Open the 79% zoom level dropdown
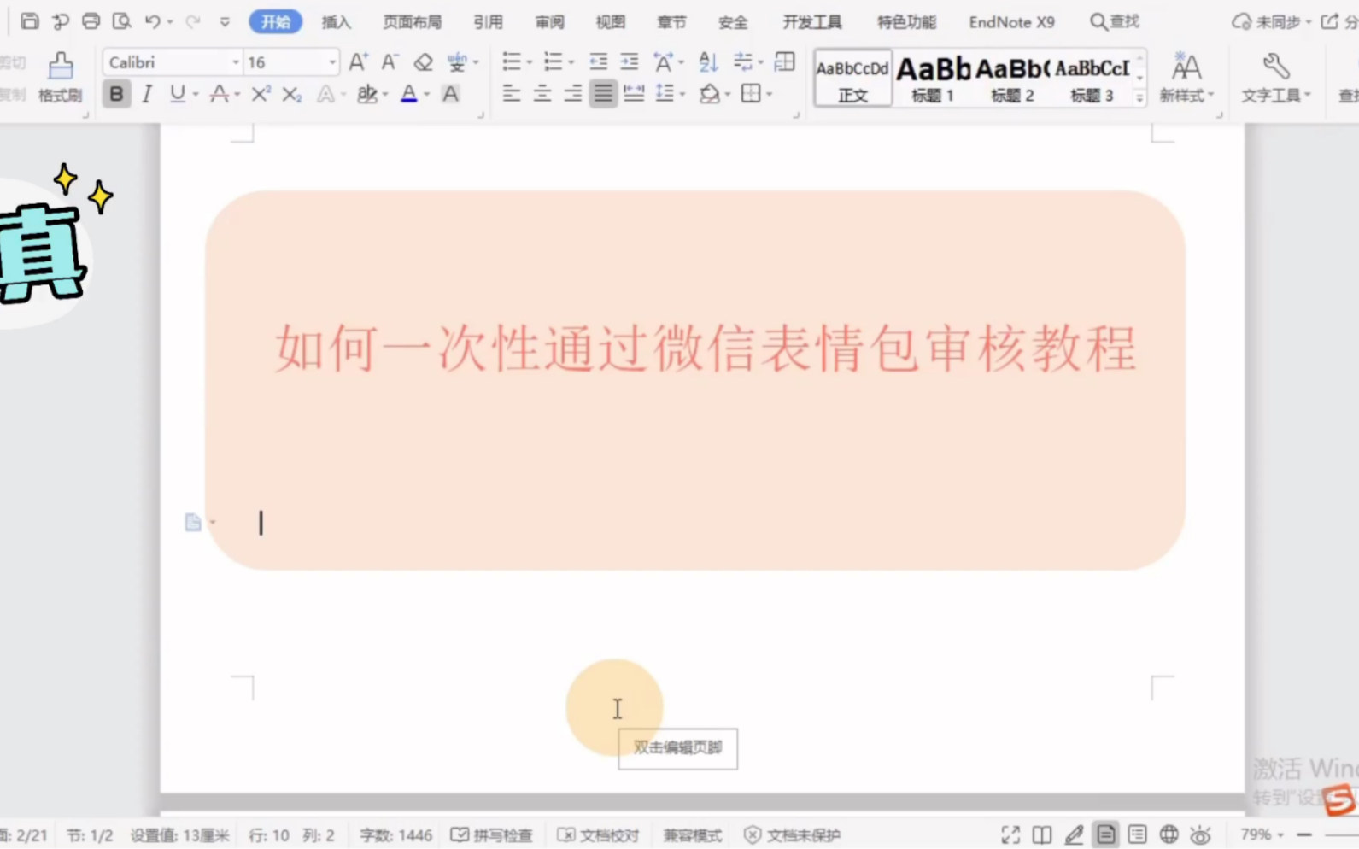This screenshot has width=1359, height=849. point(1262,834)
